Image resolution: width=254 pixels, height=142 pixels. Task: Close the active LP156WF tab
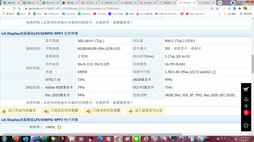point(194,3)
